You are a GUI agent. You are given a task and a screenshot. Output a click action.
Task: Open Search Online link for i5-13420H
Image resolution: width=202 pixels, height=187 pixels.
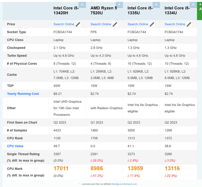click(64, 24)
